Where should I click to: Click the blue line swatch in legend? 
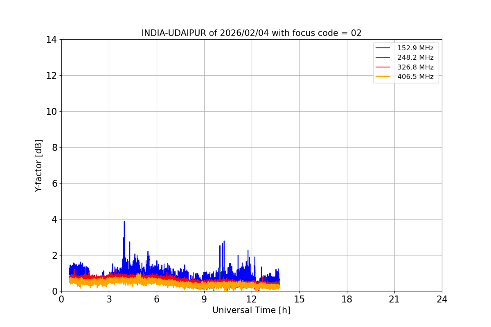pos(383,48)
